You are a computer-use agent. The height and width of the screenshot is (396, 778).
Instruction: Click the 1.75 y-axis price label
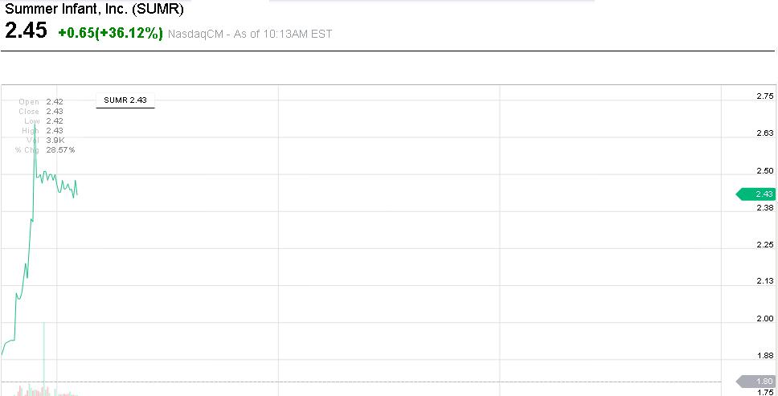[765, 392]
